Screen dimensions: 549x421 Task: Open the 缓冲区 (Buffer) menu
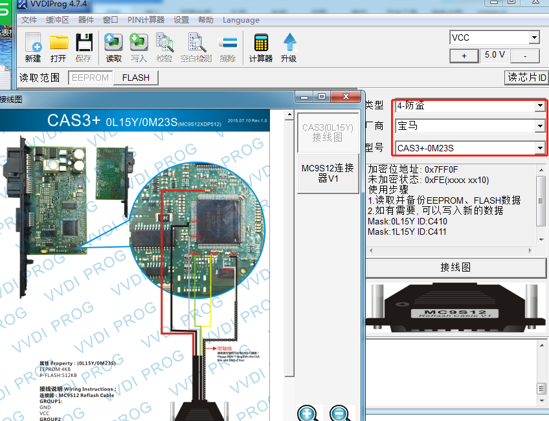tap(58, 20)
